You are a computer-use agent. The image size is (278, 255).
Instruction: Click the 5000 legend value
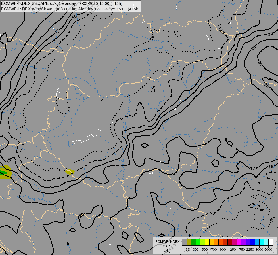click(x=268, y=250)
